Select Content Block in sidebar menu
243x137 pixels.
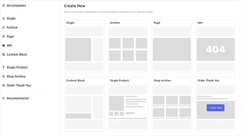click(x=17, y=55)
